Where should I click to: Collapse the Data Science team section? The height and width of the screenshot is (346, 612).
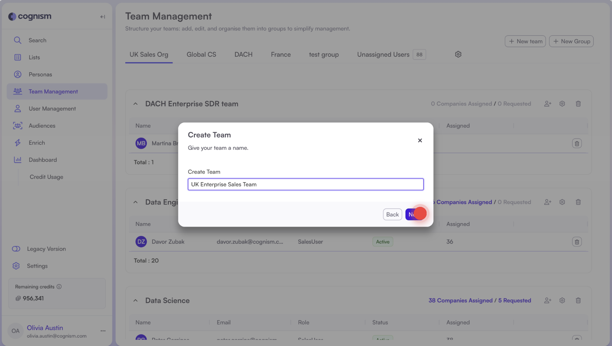point(135,300)
